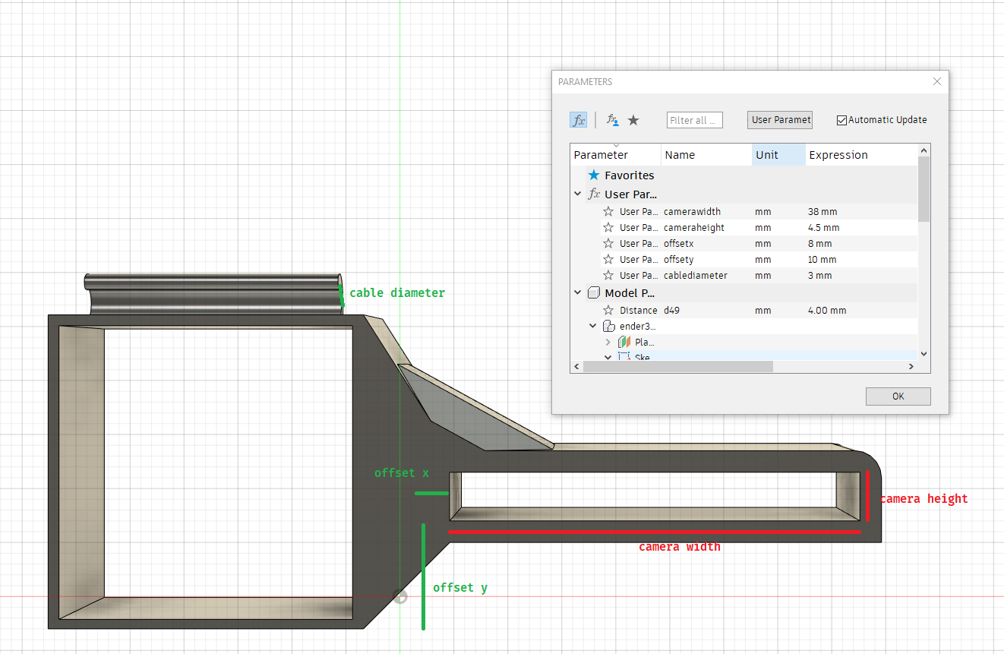The image size is (1004, 654).
Task: Favorite the camerawidth parameter star
Action: [x=608, y=212]
